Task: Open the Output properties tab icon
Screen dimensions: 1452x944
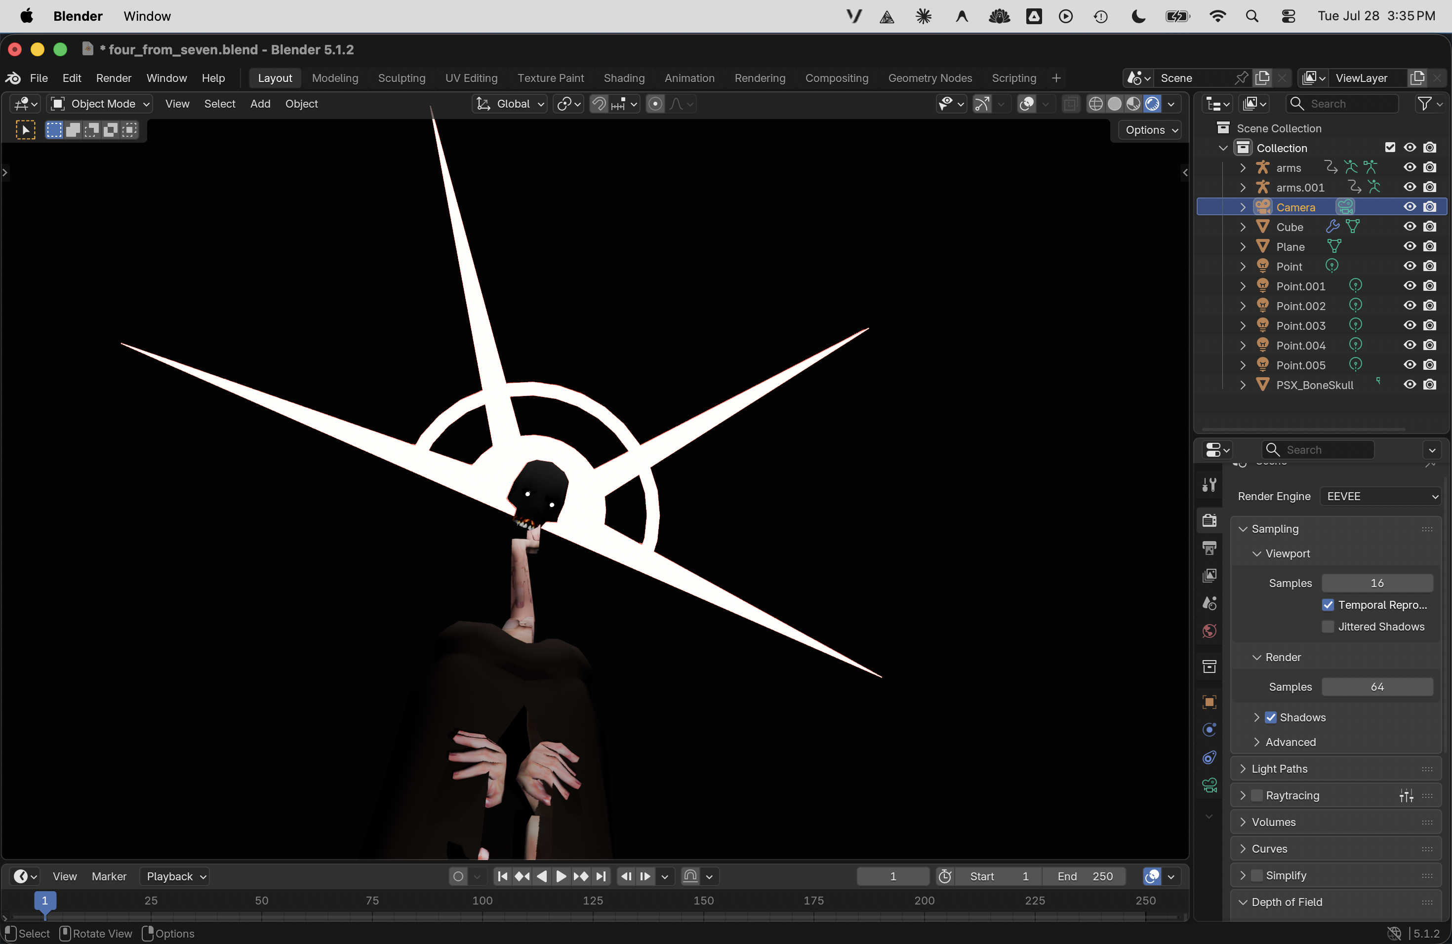Action: [x=1209, y=548]
